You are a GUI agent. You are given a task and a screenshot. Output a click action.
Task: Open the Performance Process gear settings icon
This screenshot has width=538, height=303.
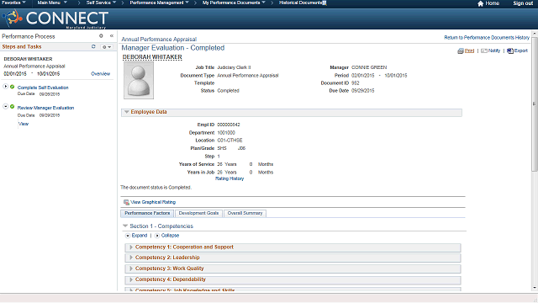coord(101,35)
